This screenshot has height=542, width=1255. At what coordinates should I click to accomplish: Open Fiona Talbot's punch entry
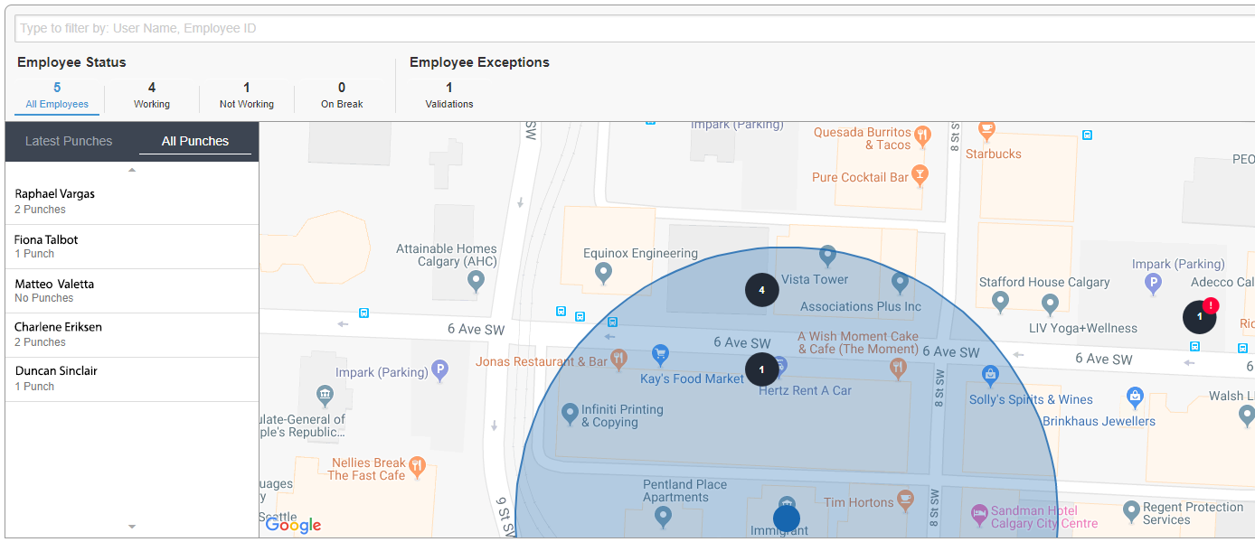[x=132, y=247]
